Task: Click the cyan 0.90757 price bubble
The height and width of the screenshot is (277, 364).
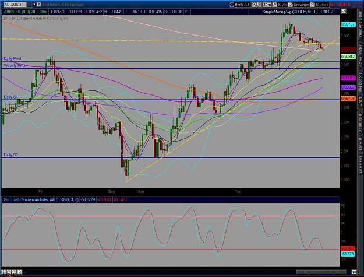Action: pos(348,24)
